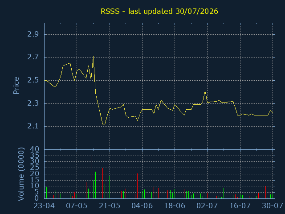
Task: Click the price peak near 2.7
Action: pyautogui.click(x=93, y=57)
